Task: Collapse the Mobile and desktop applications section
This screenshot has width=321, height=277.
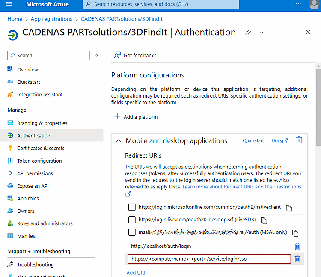Action: pos(118,140)
